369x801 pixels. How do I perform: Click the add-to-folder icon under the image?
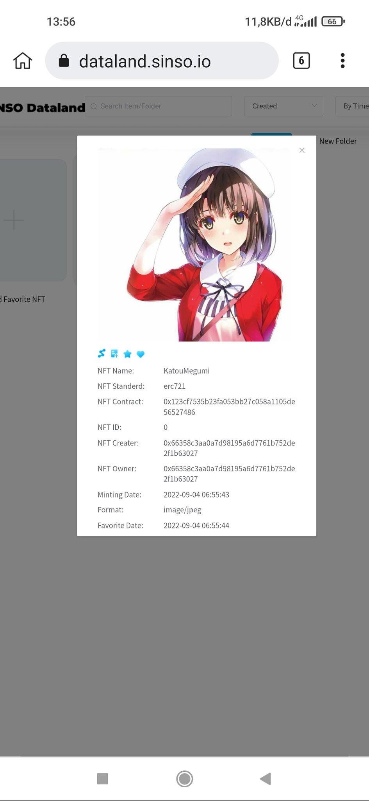(114, 354)
